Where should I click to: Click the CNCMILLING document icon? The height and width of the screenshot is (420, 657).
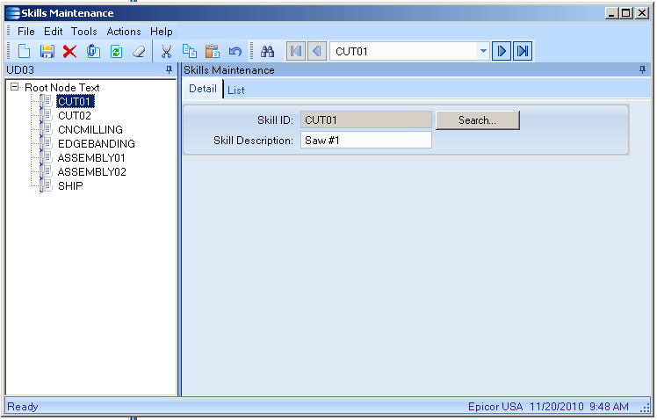pyautogui.click(x=47, y=129)
